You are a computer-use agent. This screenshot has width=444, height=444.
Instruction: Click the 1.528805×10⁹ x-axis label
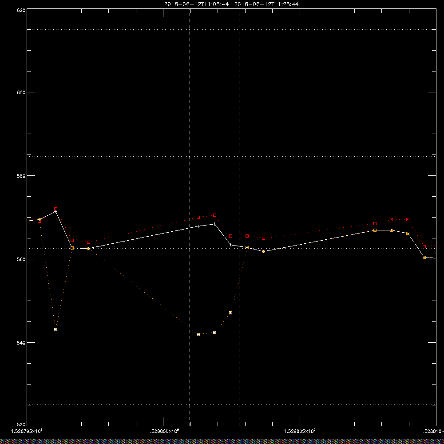300,431
